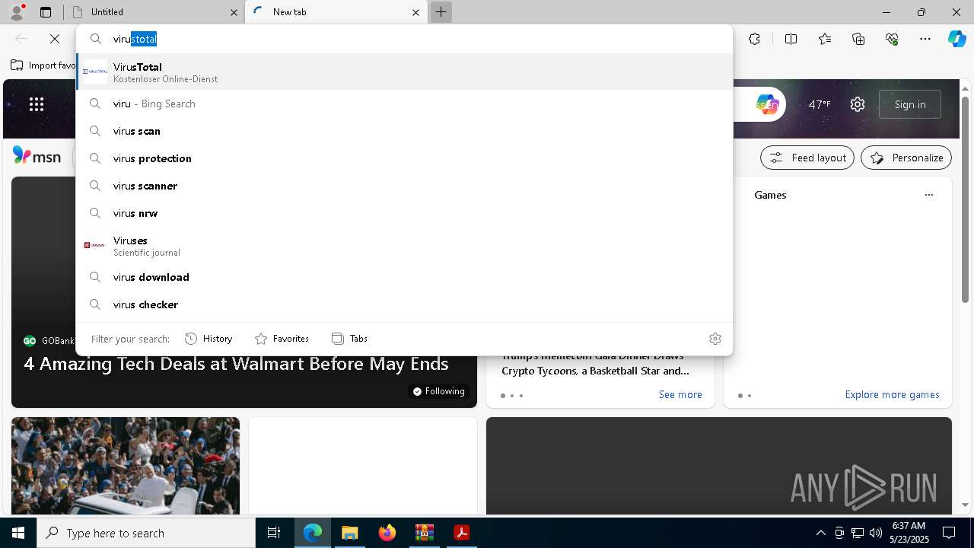Open the Favorites star icon
This screenshot has width=974, height=548.
tap(825, 39)
